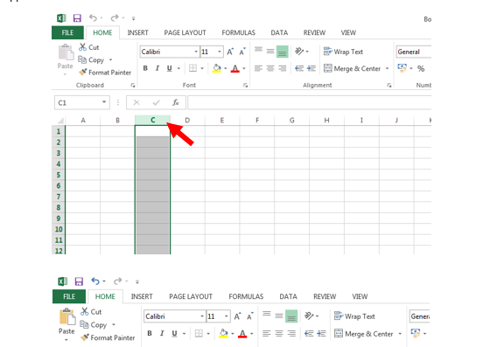Click Paste clipboard icon in lower Excel window
The width and height of the screenshot is (504, 347).
(x=67, y=316)
